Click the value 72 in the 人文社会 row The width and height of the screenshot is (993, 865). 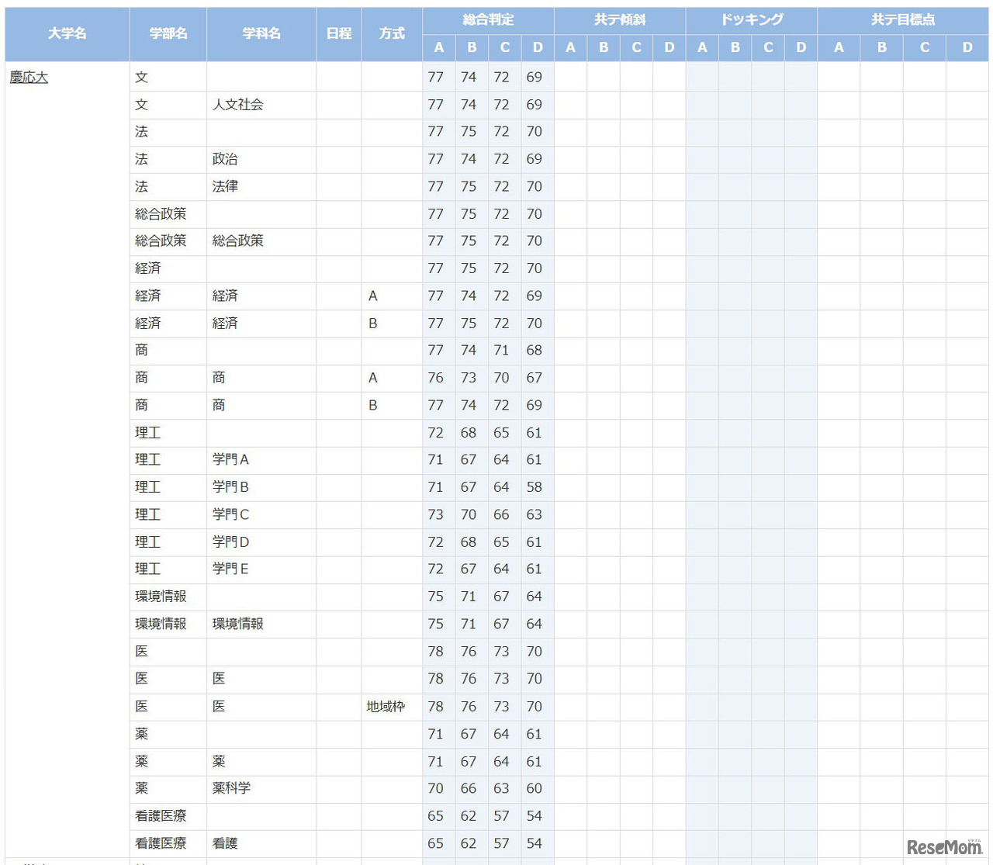[502, 105]
